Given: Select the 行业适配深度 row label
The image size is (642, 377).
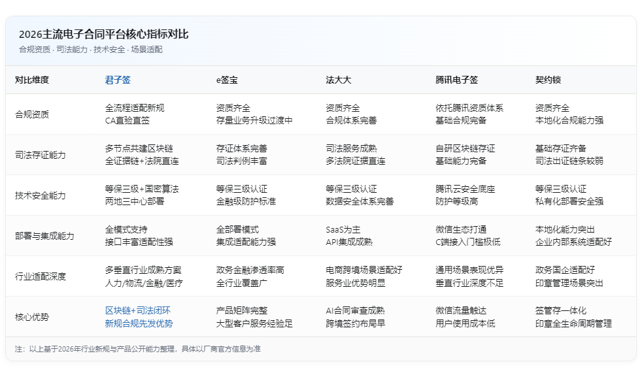Looking at the screenshot, I should pyautogui.click(x=40, y=276).
